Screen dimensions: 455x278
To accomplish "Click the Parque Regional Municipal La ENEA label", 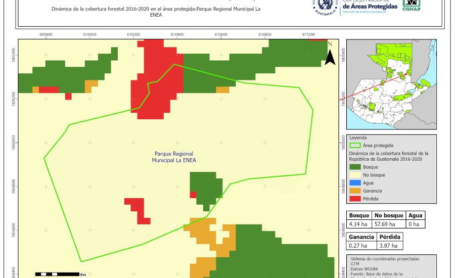I will (174, 157).
